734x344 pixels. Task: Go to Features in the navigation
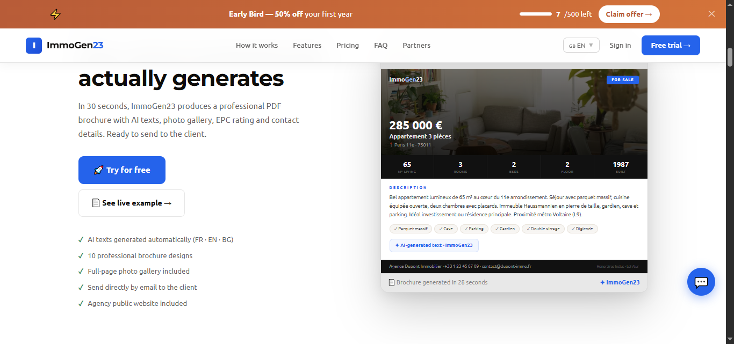tap(307, 46)
